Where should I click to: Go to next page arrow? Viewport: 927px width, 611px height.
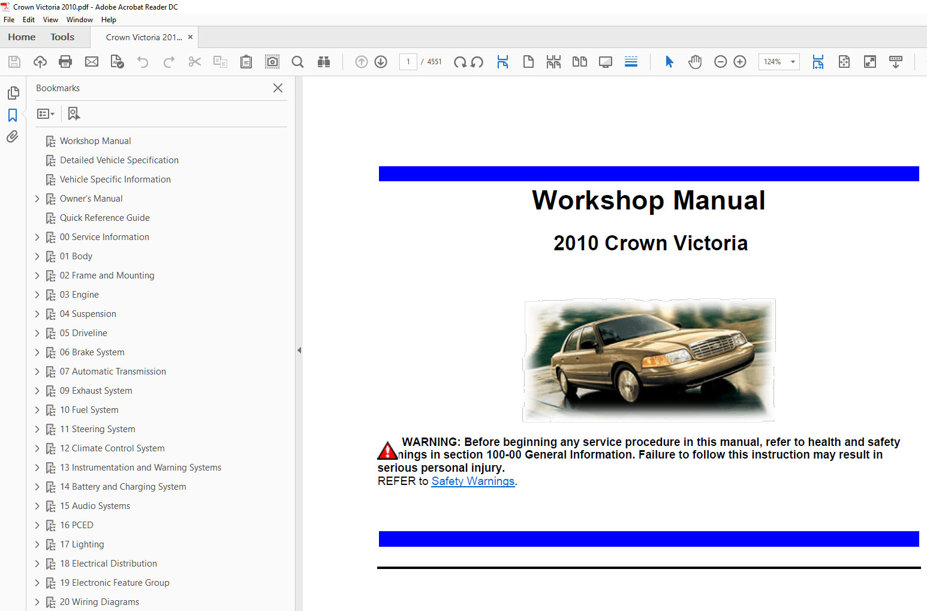coord(381,62)
